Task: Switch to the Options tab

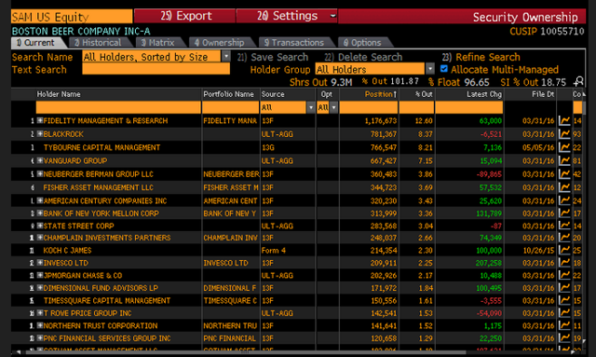Action: click(x=365, y=43)
